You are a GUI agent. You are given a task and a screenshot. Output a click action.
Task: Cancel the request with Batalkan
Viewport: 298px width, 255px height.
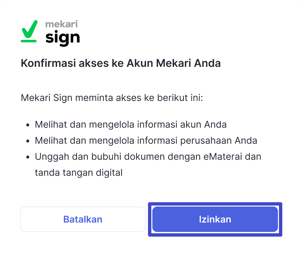83,219
